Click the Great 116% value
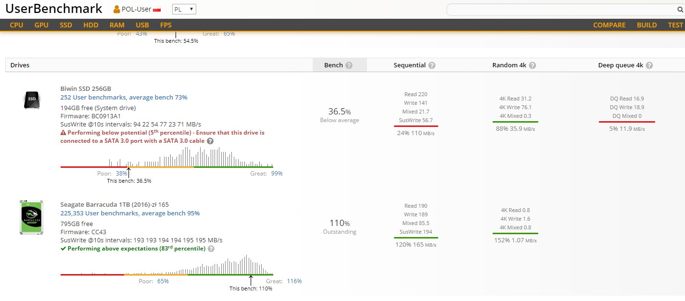The width and height of the screenshot is (685, 301). coord(294,281)
